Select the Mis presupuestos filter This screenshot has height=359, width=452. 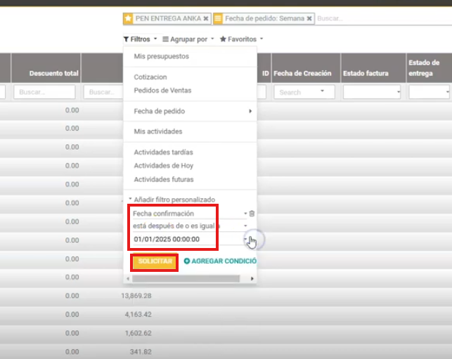(162, 56)
